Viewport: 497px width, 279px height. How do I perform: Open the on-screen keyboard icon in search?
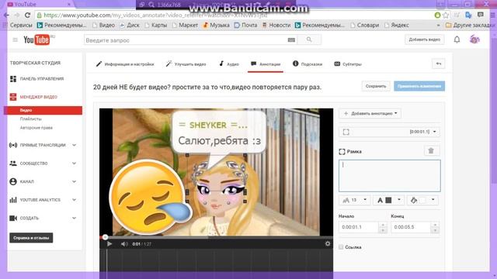pyautogui.click(x=291, y=40)
